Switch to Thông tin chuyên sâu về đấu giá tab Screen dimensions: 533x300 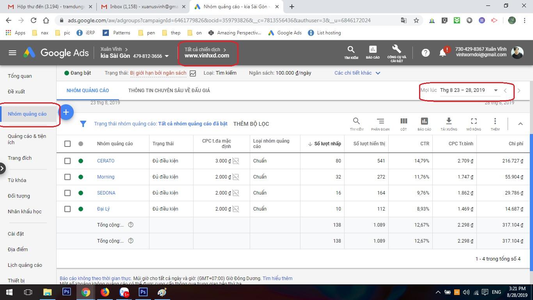click(x=169, y=91)
